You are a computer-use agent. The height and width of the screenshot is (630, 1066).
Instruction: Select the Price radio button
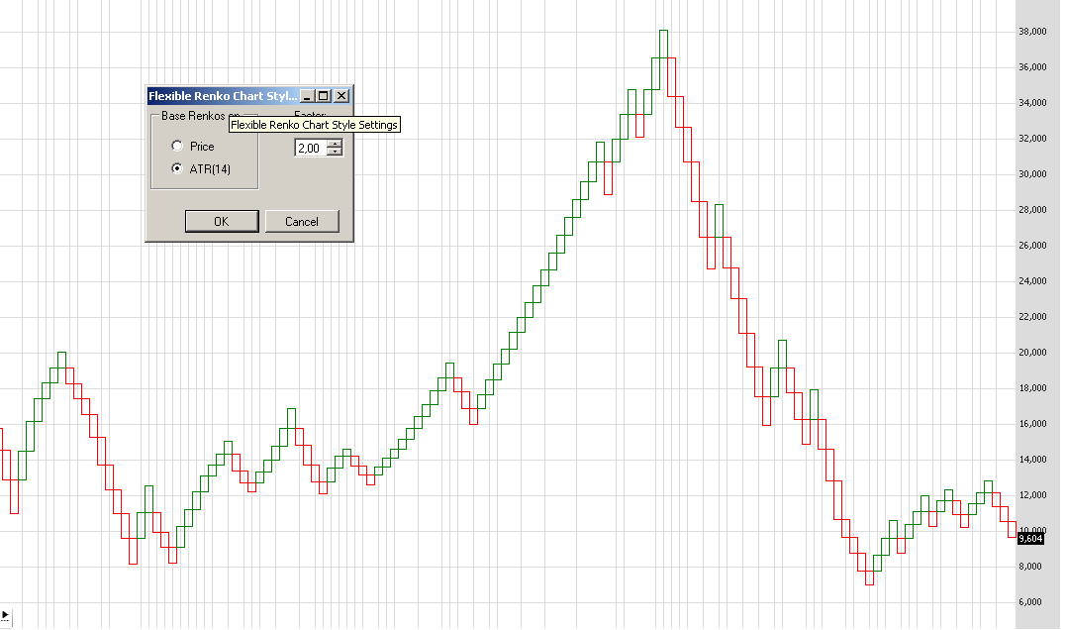(x=177, y=146)
